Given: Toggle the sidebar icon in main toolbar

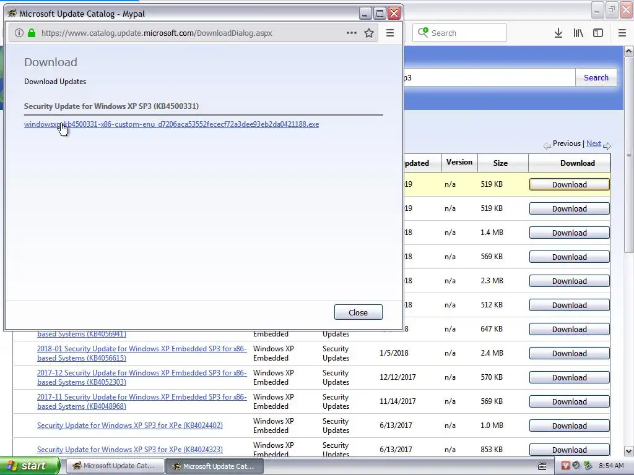Looking at the screenshot, I should click(597, 33).
